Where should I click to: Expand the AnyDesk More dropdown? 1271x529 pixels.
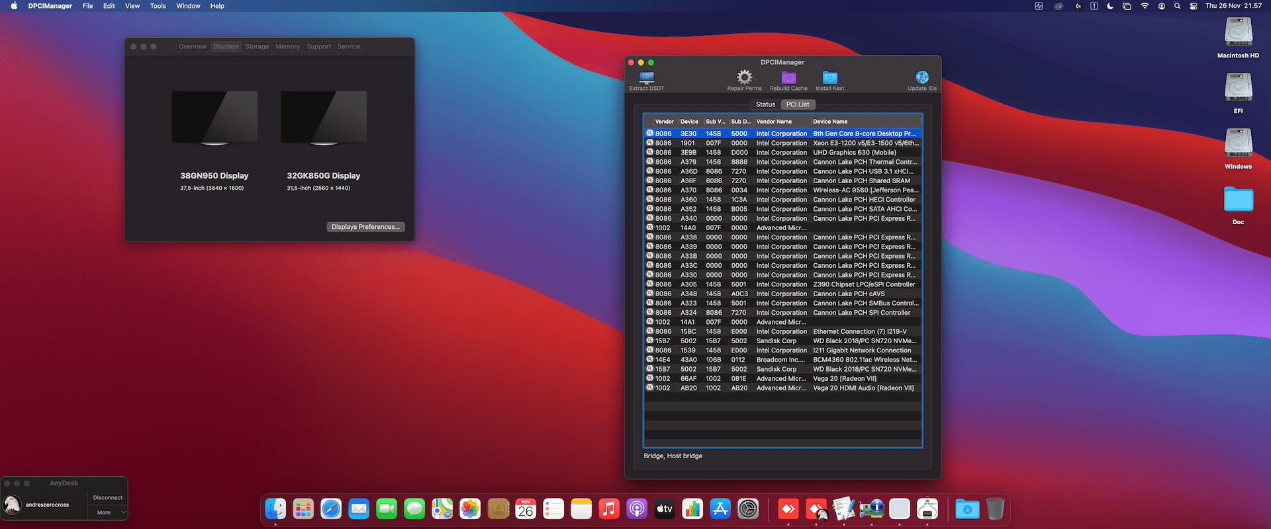[109, 512]
